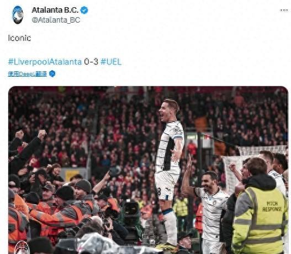
Task: Click the raised fists of fans at left
Action: (x=31, y=134)
